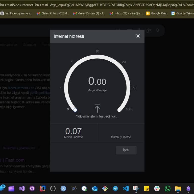Click the Google search magnifier icon behind the dialog
The image size is (194, 194).
click(x=158, y=30)
